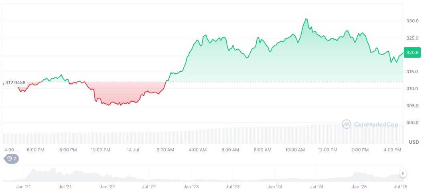Click the 330.0 price axis label
Screen dimensions: 430x191
pos(413,21)
